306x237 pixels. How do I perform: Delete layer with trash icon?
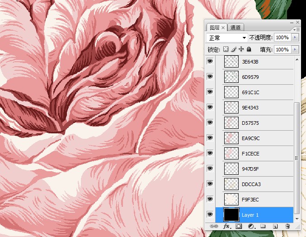[x=287, y=226]
